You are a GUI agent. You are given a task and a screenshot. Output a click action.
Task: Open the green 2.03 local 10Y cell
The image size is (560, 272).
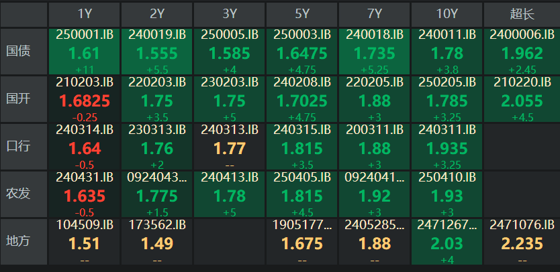(x=447, y=242)
